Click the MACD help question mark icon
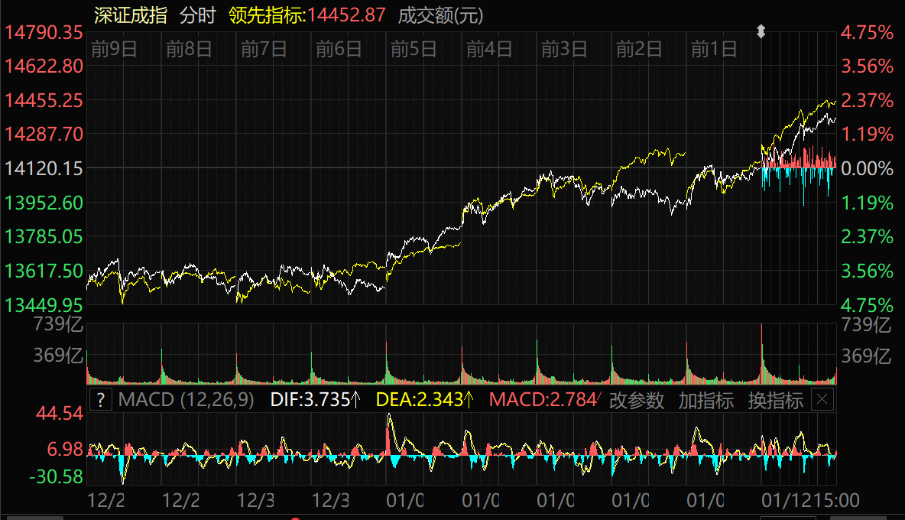Viewport: 905px width, 520px height. click(x=101, y=400)
